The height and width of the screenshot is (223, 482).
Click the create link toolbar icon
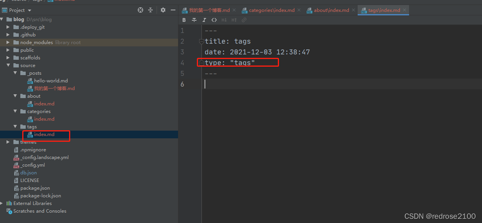244,20
